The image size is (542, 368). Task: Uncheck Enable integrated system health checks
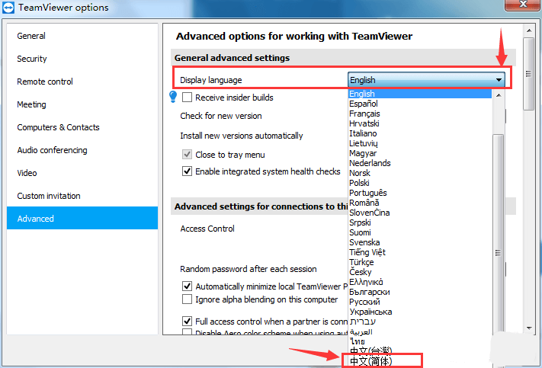[x=187, y=171]
